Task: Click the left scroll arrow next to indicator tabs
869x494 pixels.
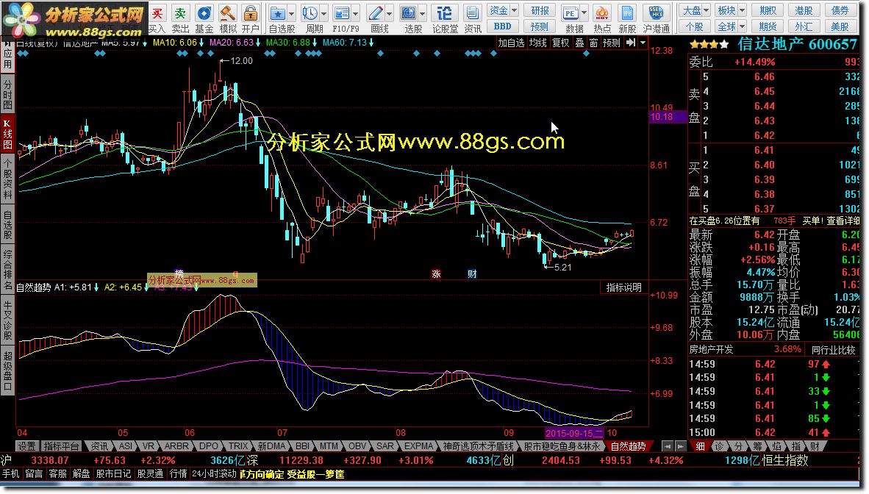Action: click(x=668, y=445)
